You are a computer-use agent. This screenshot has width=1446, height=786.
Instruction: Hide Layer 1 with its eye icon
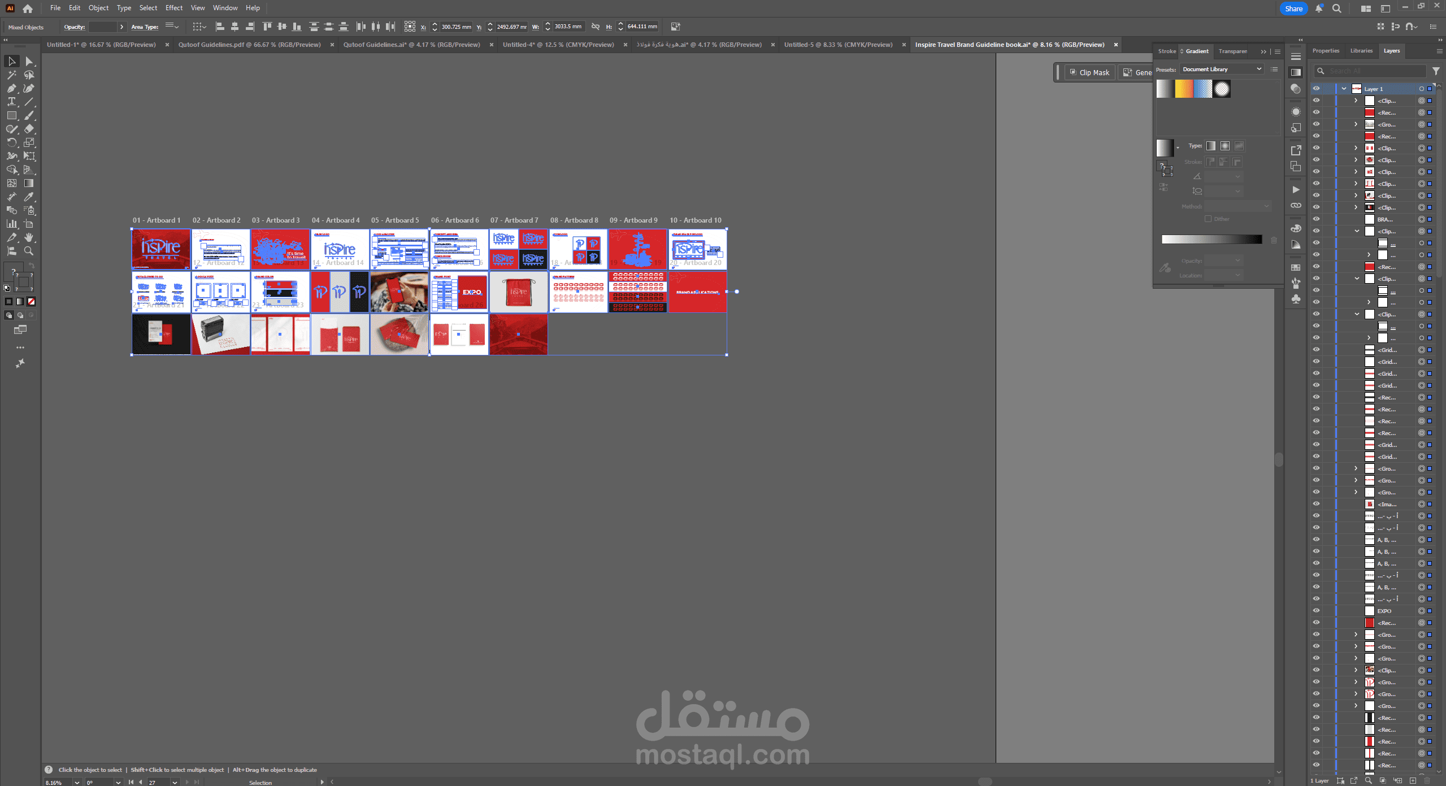point(1316,89)
